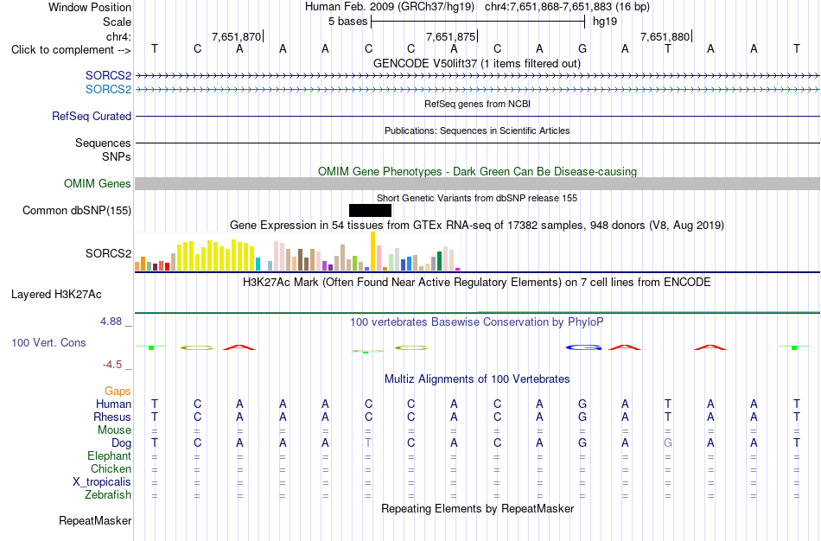Click the GTEx Gene Expression track title
Image resolution: width=821 pixels, height=541 pixels.
pyautogui.click(x=477, y=226)
